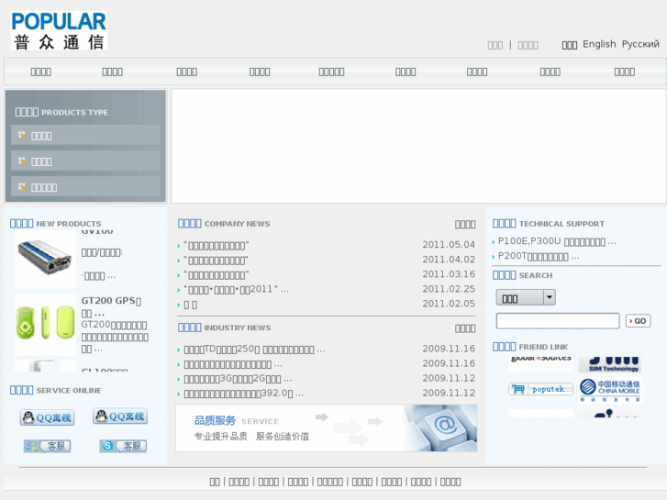Contact support via green MSN icon button
The width and height of the screenshot is (667, 500).
coord(47,446)
